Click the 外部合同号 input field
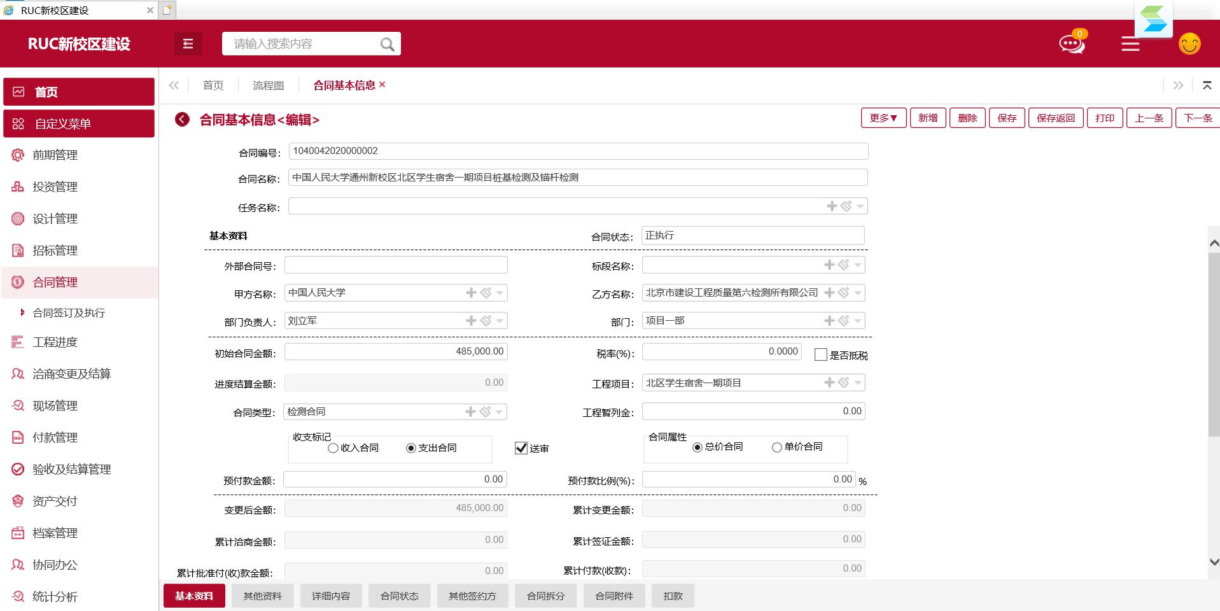 point(396,265)
